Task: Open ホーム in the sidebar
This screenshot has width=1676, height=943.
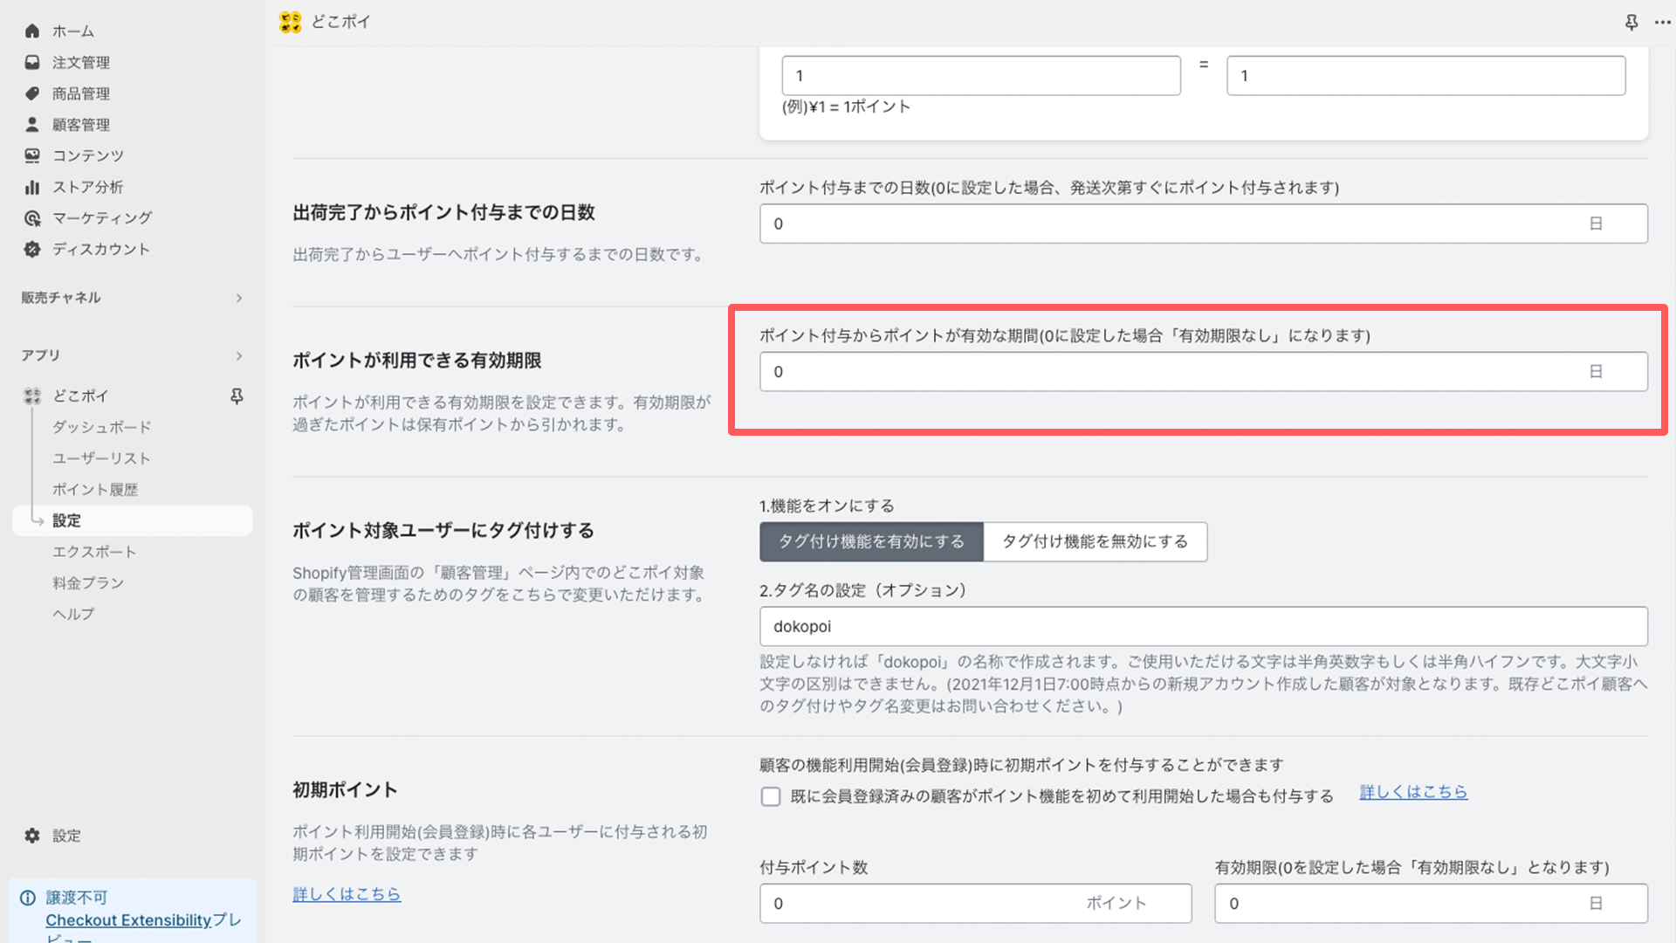Action: click(73, 31)
